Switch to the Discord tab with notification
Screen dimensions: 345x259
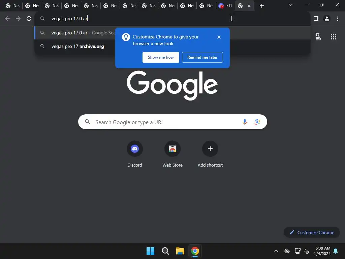point(225,6)
